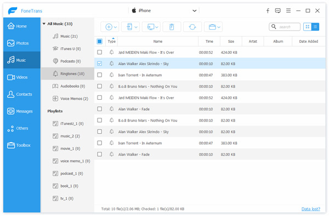
Task: Expand the toolbar toolbox dropdown arrow
Action: pos(219,27)
